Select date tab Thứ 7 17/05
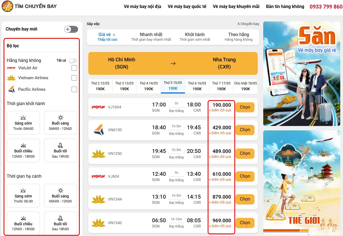Screen dimensions: 343x236 point(221,86)
